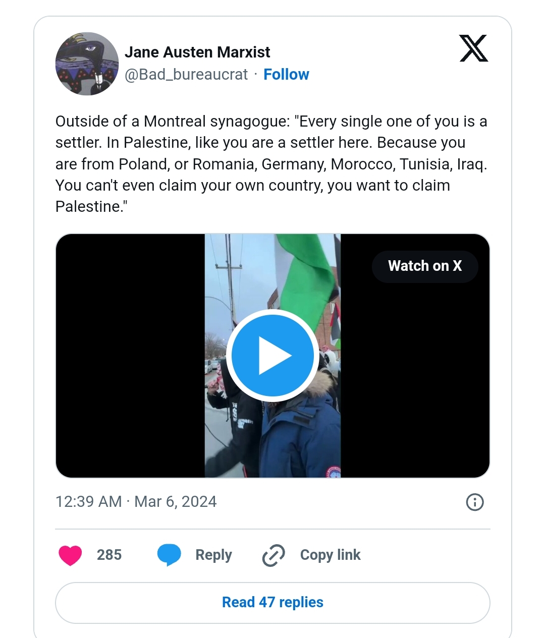This screenshot has height=638, width=545.
Task: Click the X logo in the corner
Action: 473,48
